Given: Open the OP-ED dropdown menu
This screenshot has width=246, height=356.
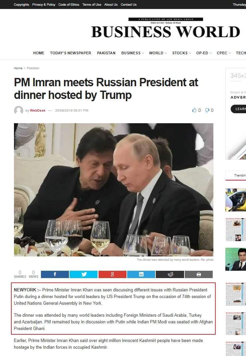Looking at the screenshot, I should tap(204, 53).
